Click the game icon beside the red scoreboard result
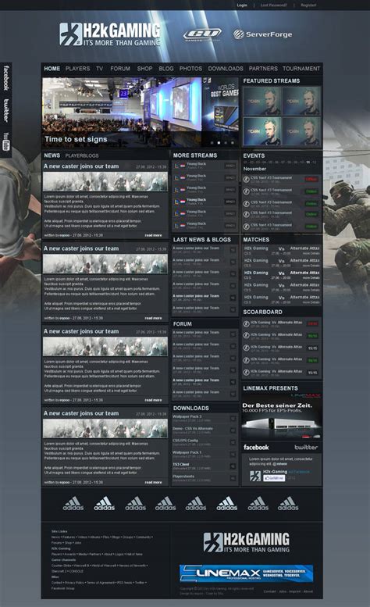Image resolution: width=370 pixels, height=607 pixels. 247,323
